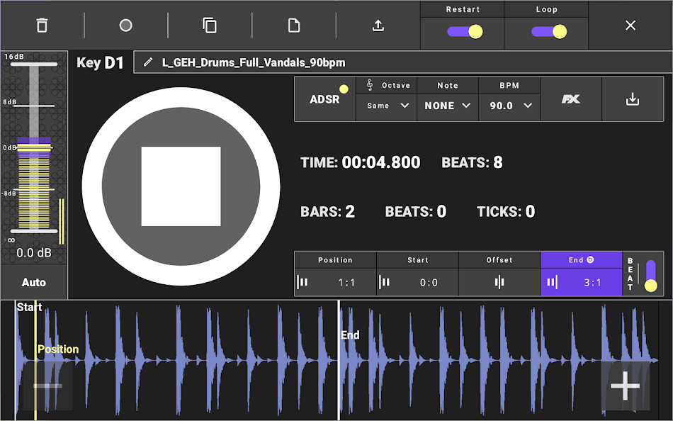
Task: Open the BPM dropdown showing 90.0
Action: (509, 106)
